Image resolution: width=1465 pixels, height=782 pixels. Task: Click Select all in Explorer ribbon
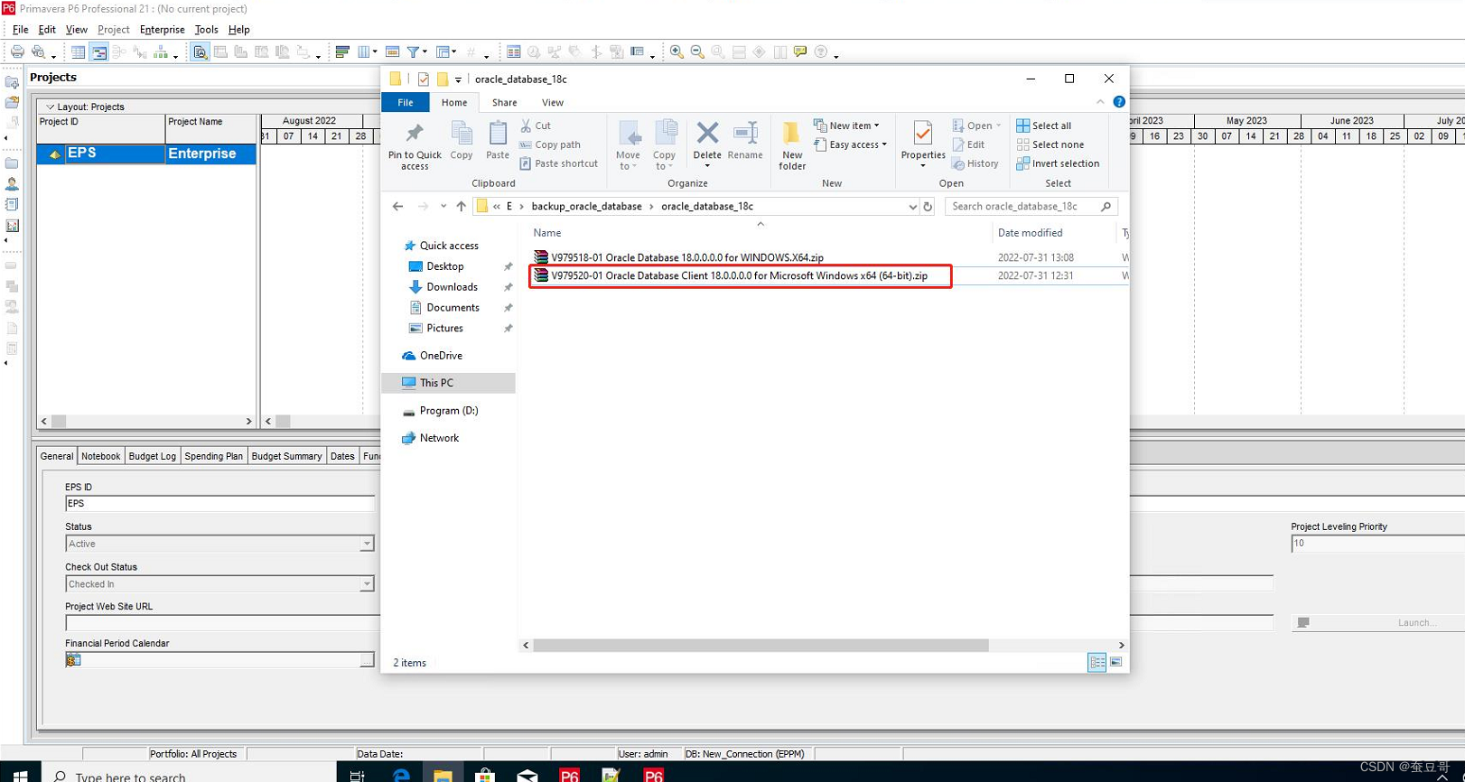(1044, 126)
